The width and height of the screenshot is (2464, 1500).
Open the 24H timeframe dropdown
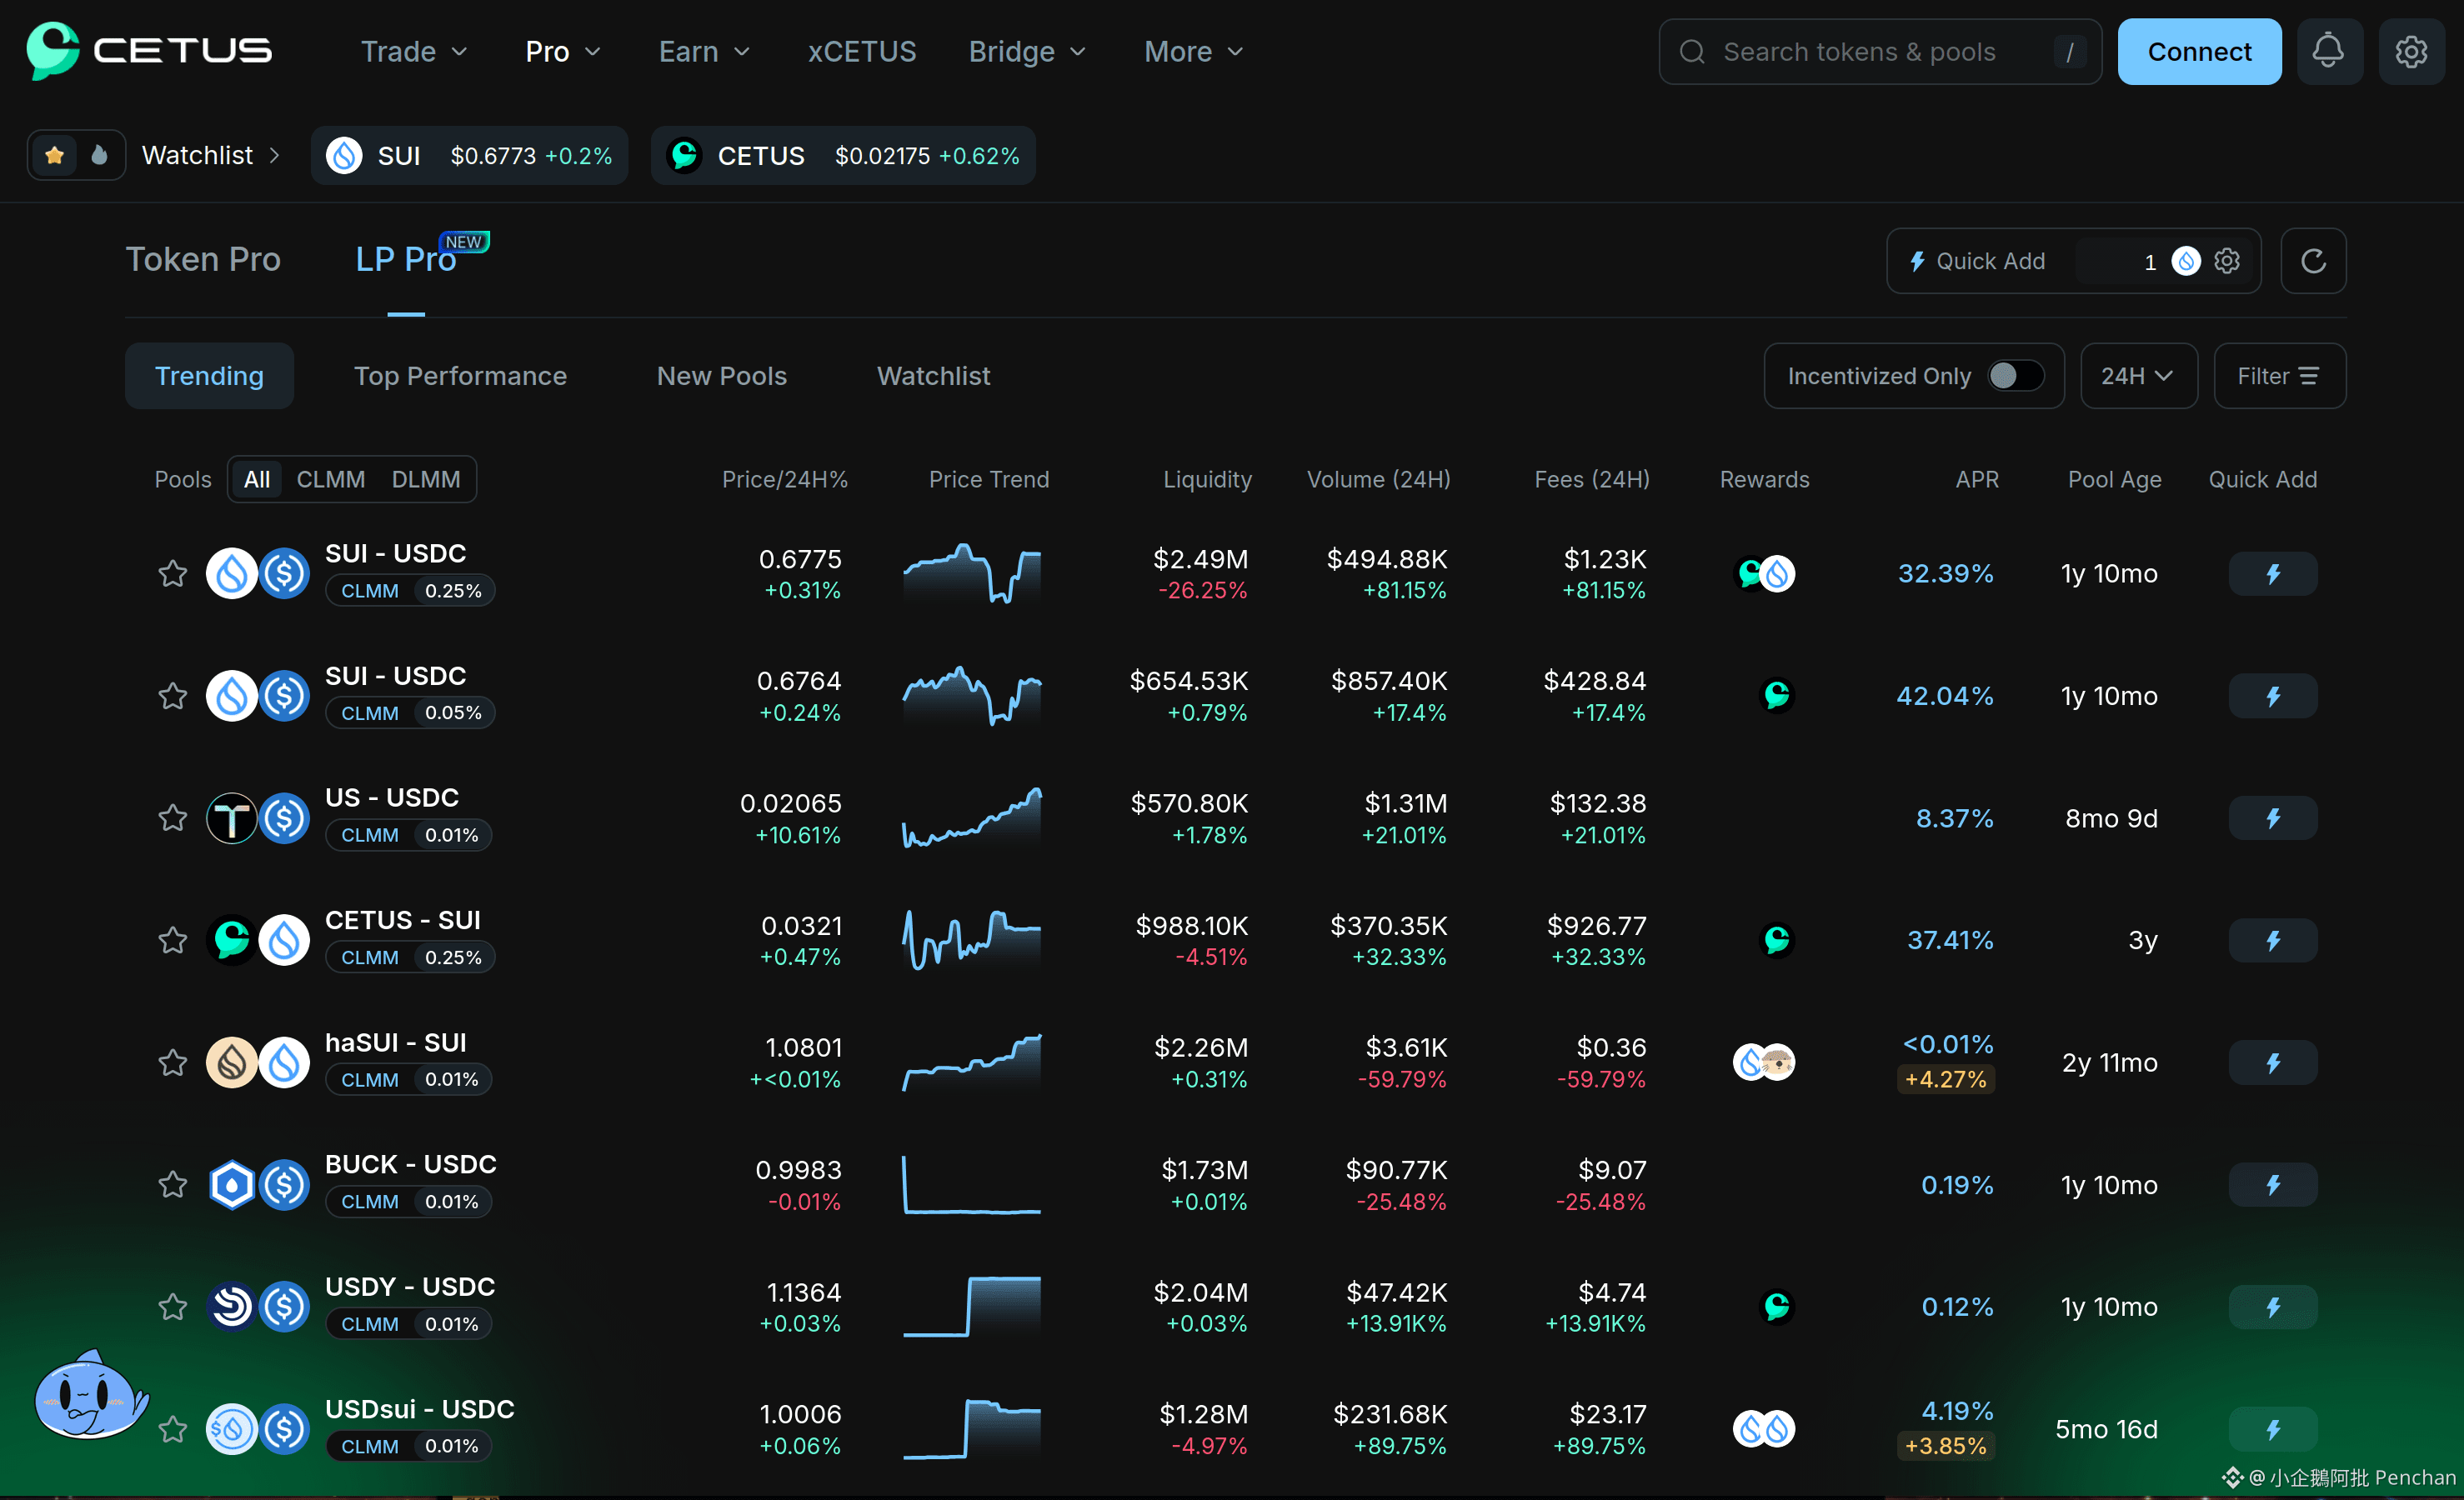(x=2138, y=376)
